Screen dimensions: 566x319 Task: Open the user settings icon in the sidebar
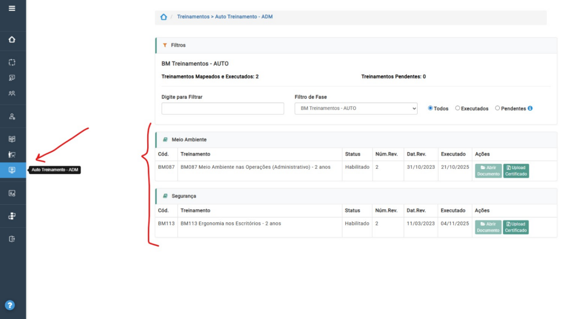[12, 116]
